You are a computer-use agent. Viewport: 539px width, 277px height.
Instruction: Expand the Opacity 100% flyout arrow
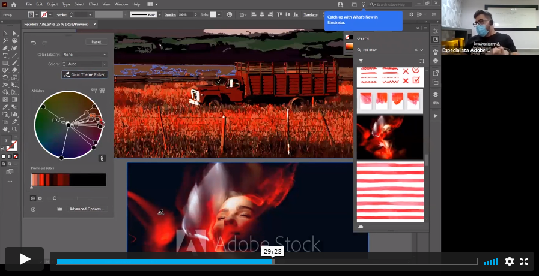[x=196, y=15]
